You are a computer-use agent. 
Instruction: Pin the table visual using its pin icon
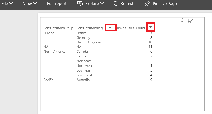pos(182,21)
